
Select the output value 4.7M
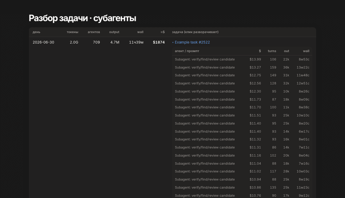click(115, 42)
